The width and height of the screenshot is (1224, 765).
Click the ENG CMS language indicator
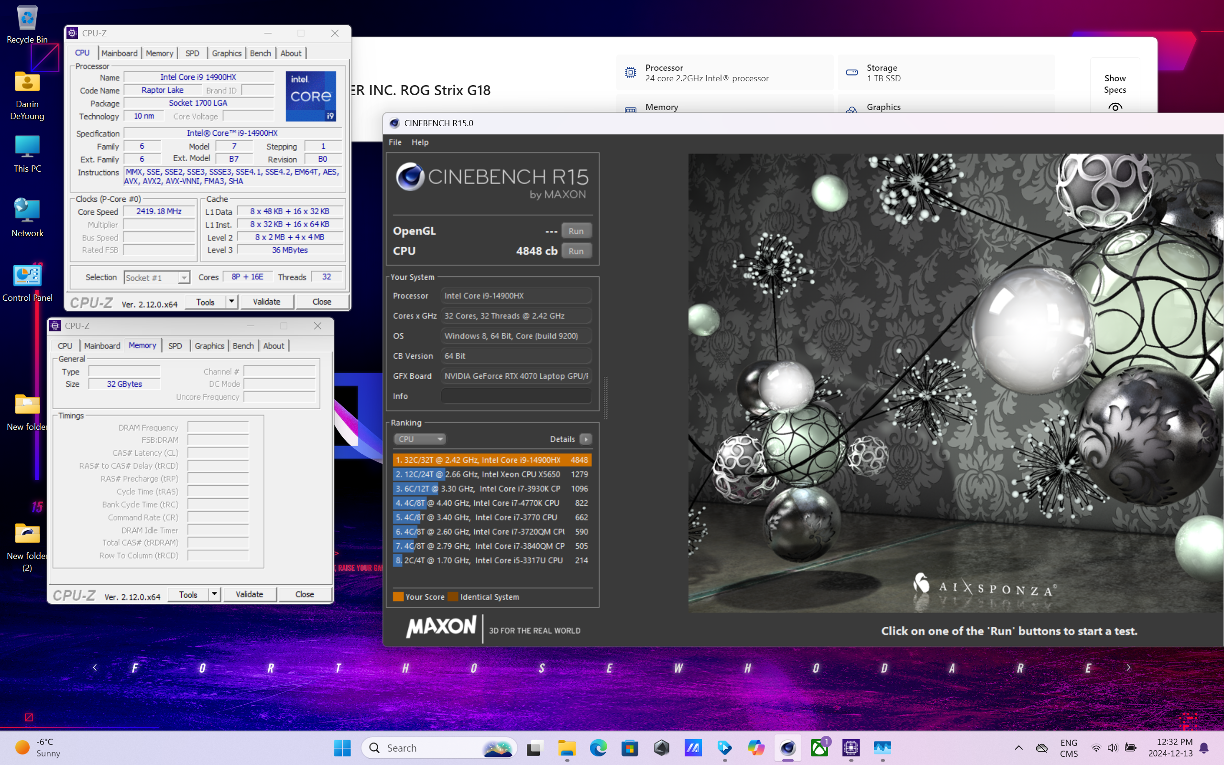[1068, 748]
